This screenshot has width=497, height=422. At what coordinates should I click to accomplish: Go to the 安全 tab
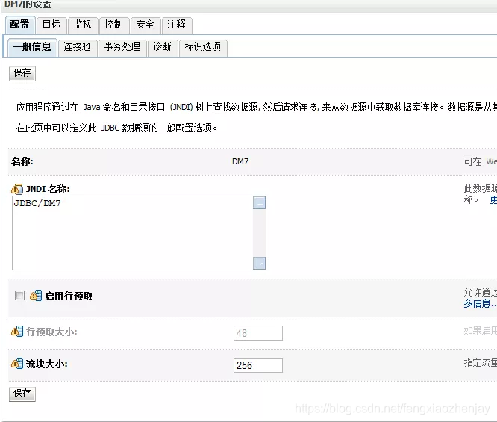tap(146, 25)
